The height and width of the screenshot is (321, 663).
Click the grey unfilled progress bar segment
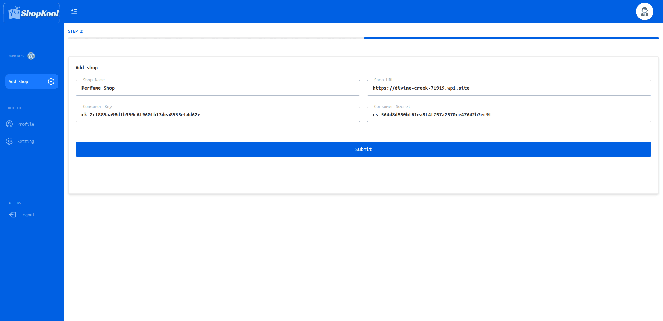(216, 38)
